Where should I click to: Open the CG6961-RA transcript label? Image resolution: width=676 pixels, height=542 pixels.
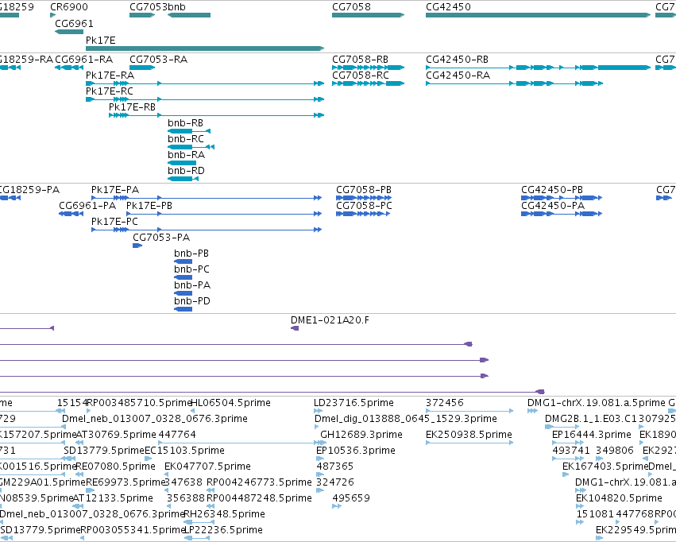click(84, 60)
